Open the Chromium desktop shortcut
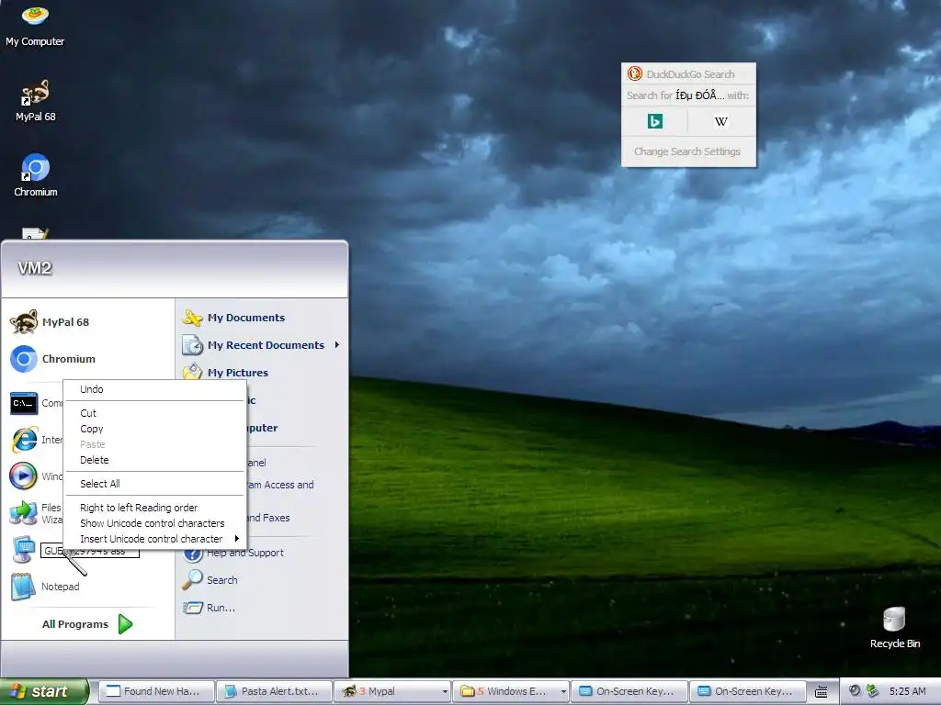This screenshot has height=705, width=941. (36, 175)
